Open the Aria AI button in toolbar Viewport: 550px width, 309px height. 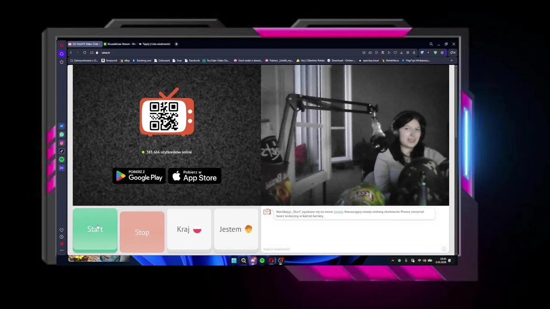tap(452, 52)
